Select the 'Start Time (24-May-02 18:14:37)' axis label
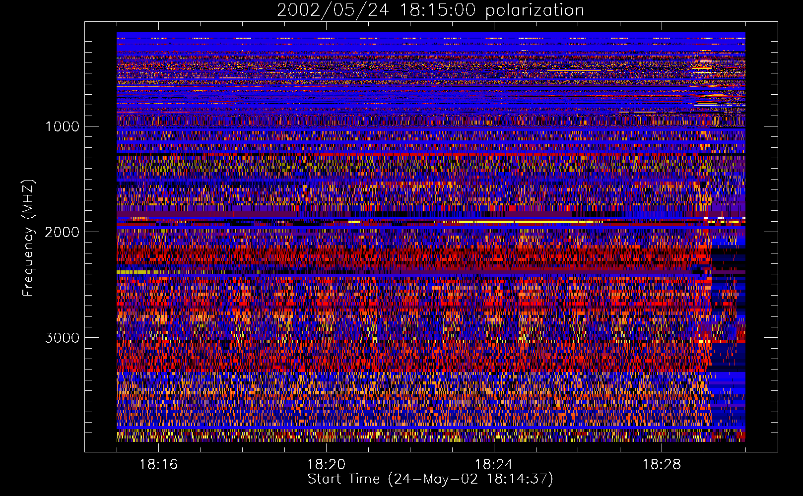The height and width of the screenshot is (496, 803). 430,479
